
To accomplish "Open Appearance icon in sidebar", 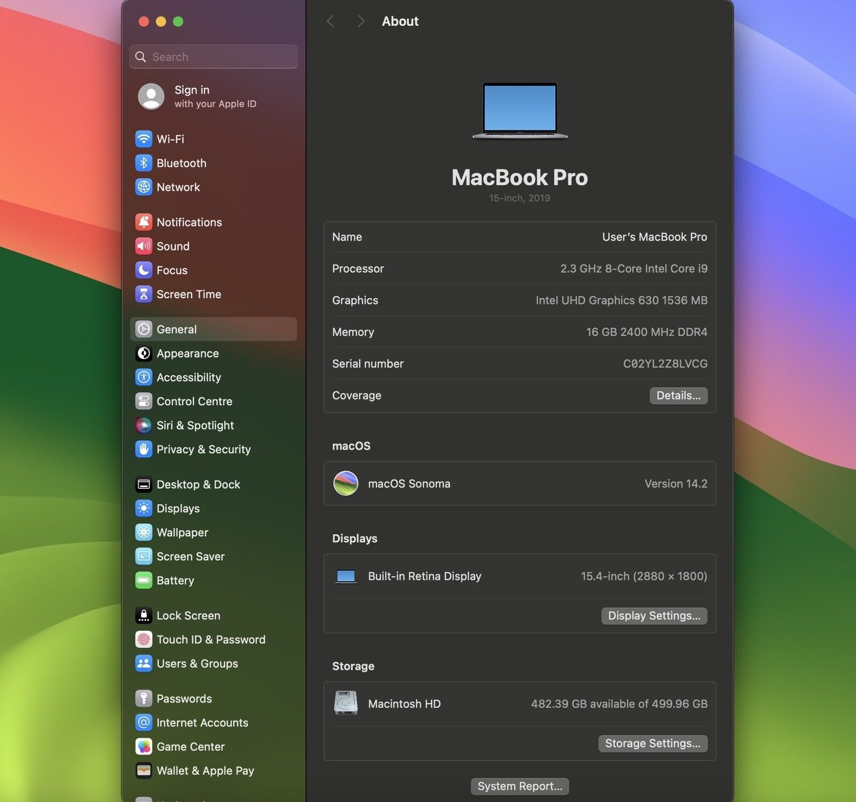I will coord(143,353).
